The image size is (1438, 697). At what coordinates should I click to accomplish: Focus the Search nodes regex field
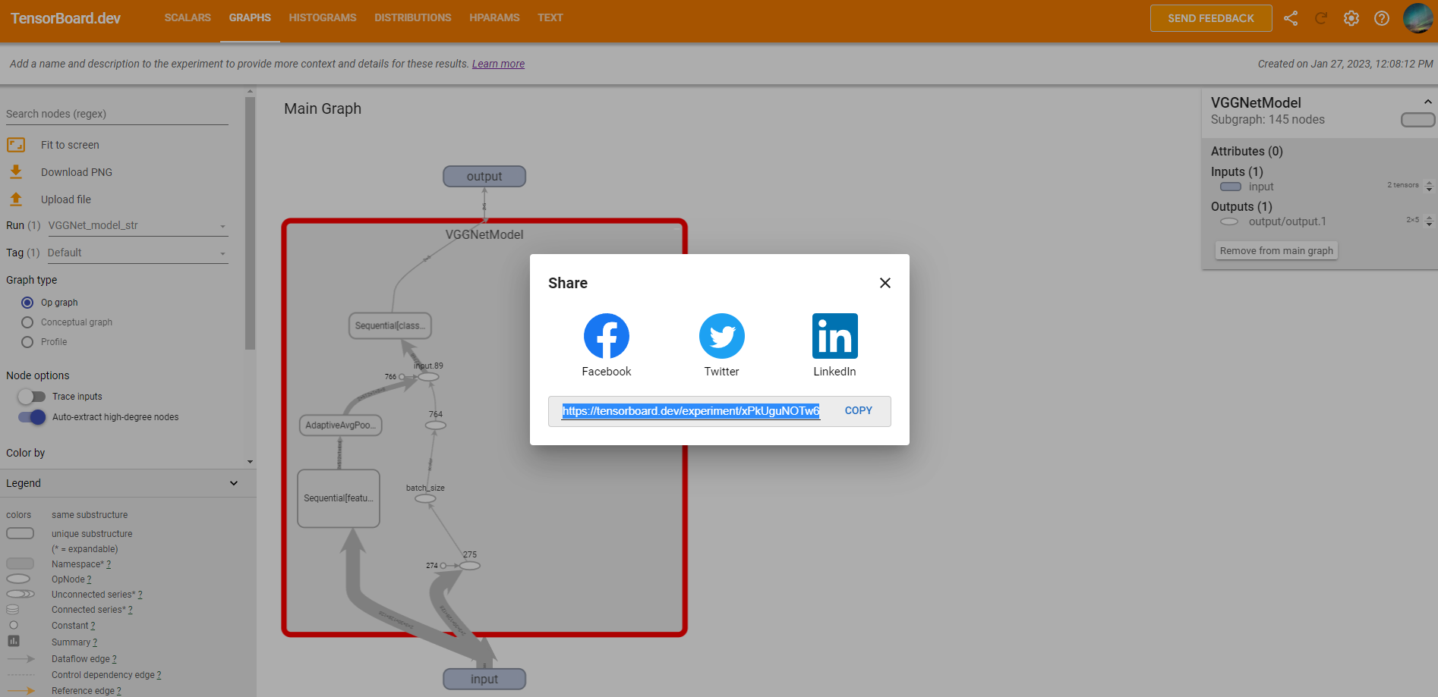pos(117,114)
